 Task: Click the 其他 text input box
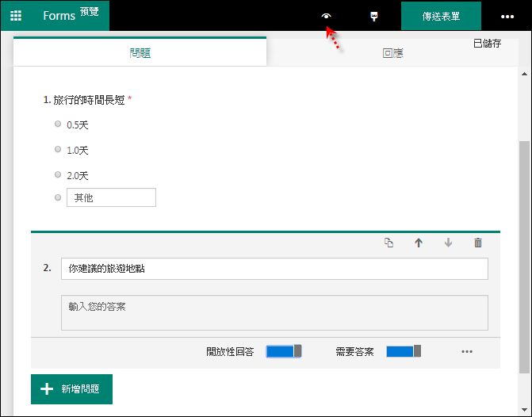point(111,197)
